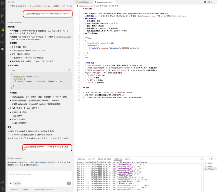This screenshot has width=217, height=192.
Task: Create a new terminal
Action: click(201, 159)
